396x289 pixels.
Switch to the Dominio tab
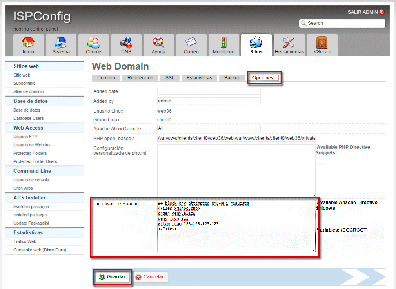(106, 78)
